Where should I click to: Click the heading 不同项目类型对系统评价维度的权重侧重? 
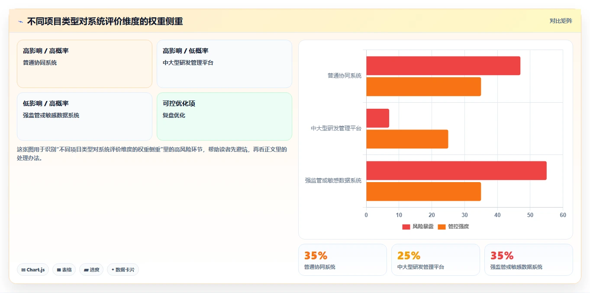tap(105, 21)
